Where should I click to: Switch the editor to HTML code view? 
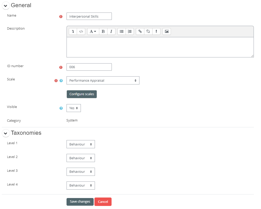coord(81,31)
